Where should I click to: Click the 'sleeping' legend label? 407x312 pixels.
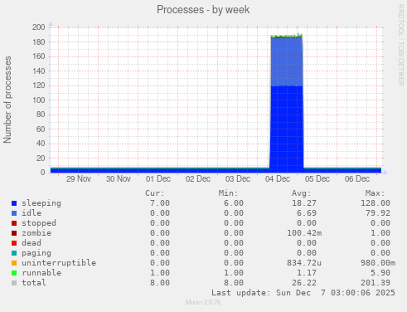point(41,203)
